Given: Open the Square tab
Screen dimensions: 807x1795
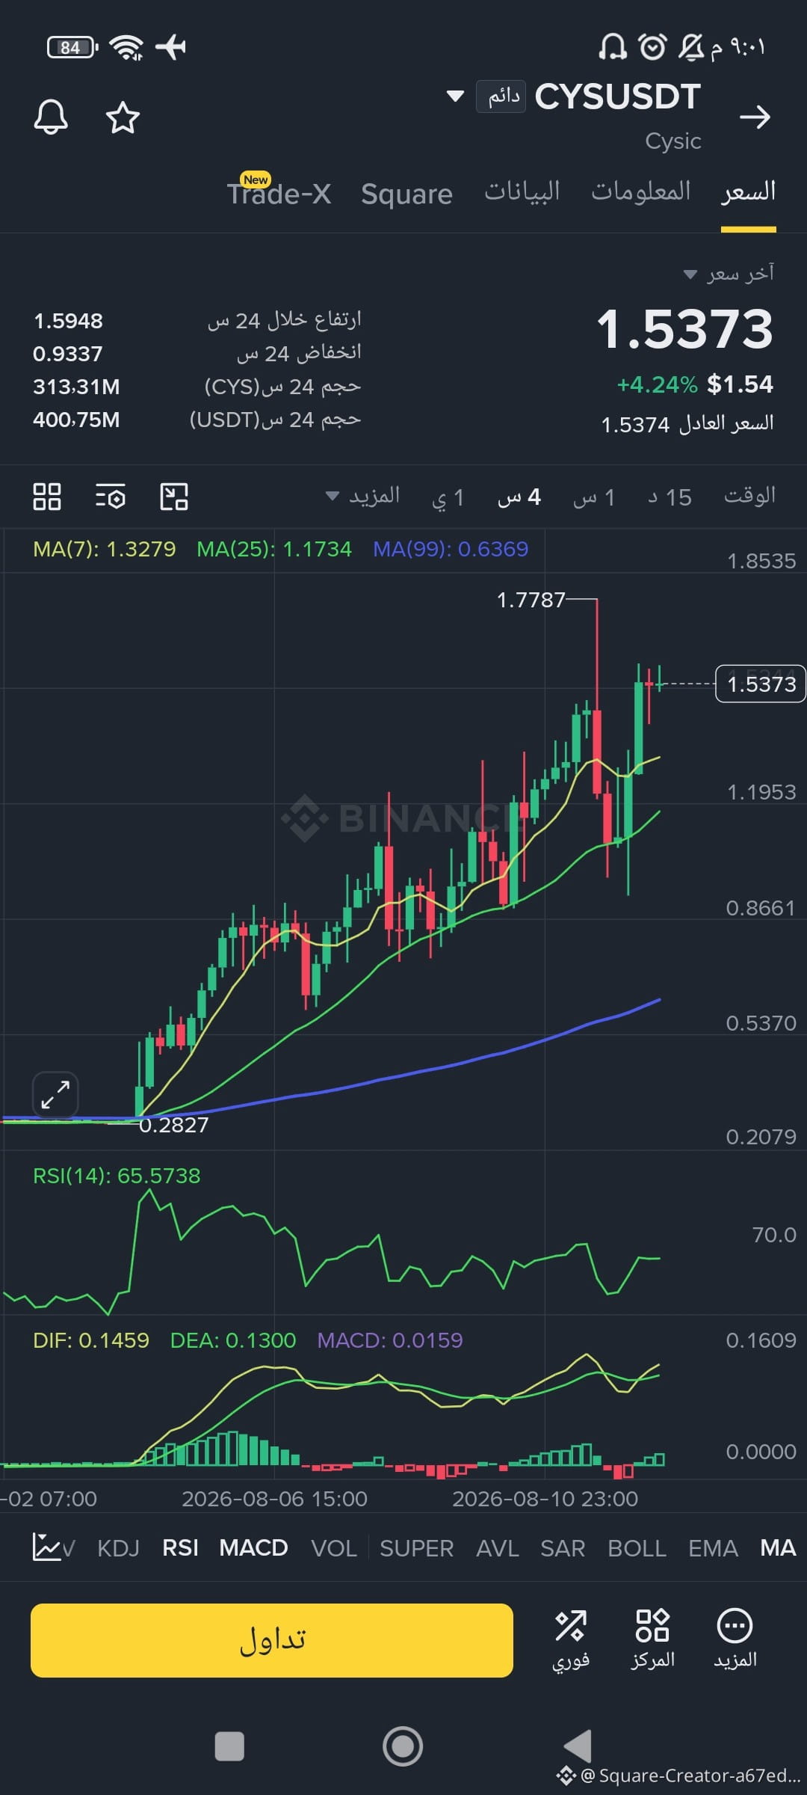Looking at the screenshot, I should pos(406,194).
